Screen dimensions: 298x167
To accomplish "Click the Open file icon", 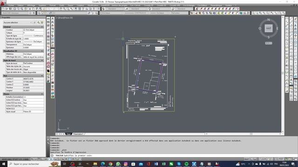I will tap(7, 9).
